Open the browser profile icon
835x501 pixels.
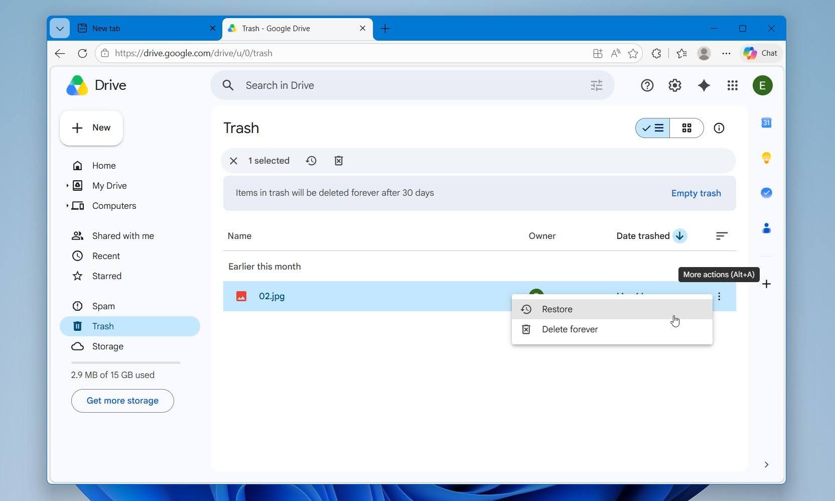pyautogui.click(x=704, y=53)
